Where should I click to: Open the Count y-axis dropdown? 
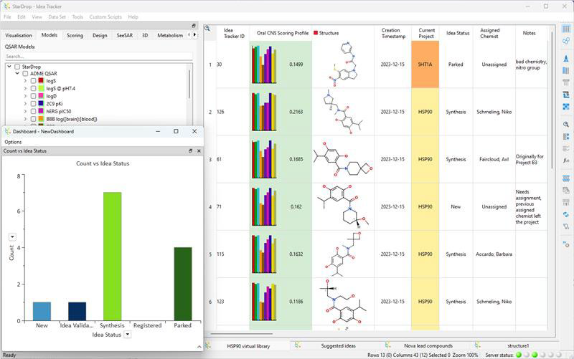tap(12, 236)
